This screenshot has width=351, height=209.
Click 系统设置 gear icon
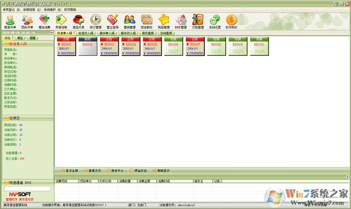coord(215,21)
